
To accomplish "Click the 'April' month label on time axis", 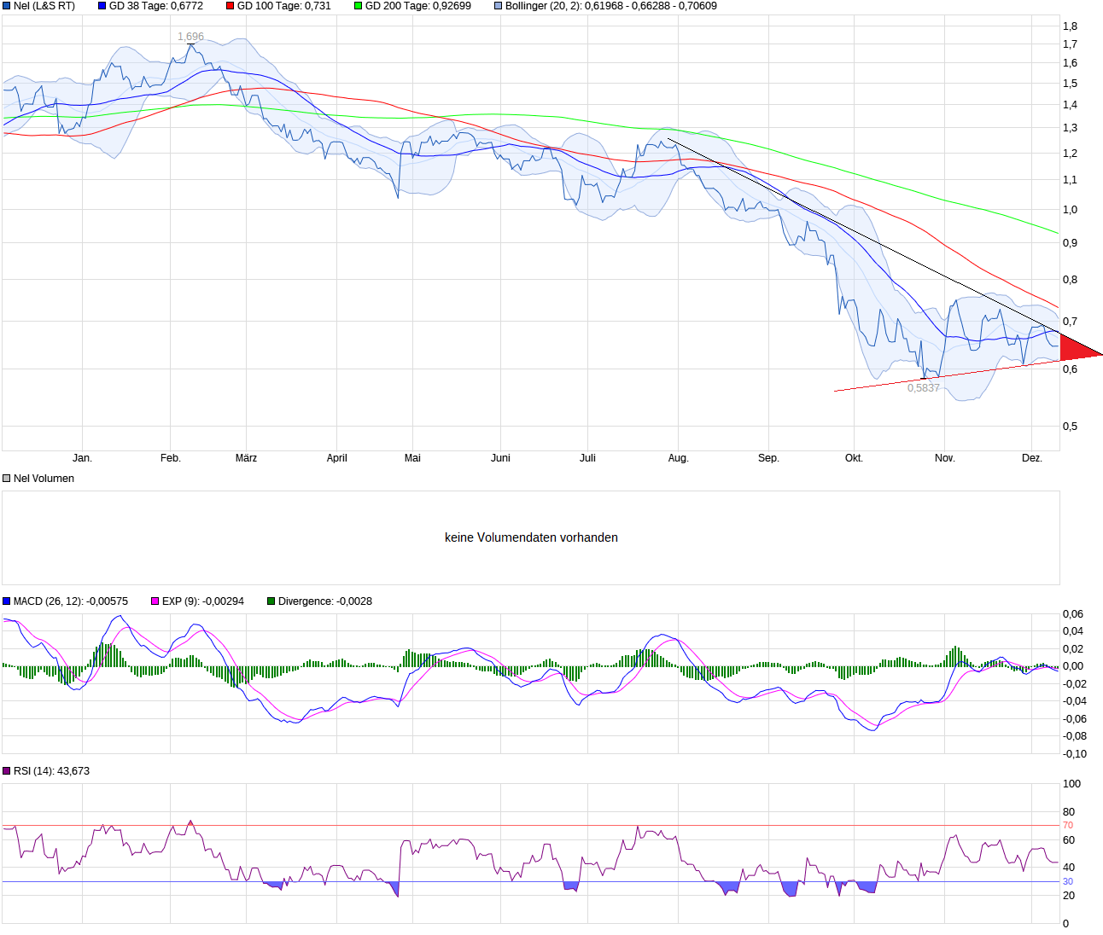I will point(337,458).
